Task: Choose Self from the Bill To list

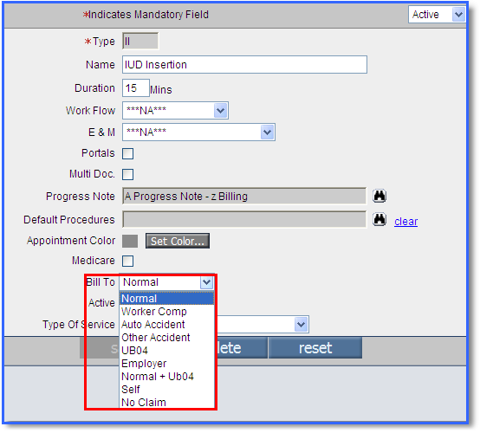Action: [x=131, y=389]
